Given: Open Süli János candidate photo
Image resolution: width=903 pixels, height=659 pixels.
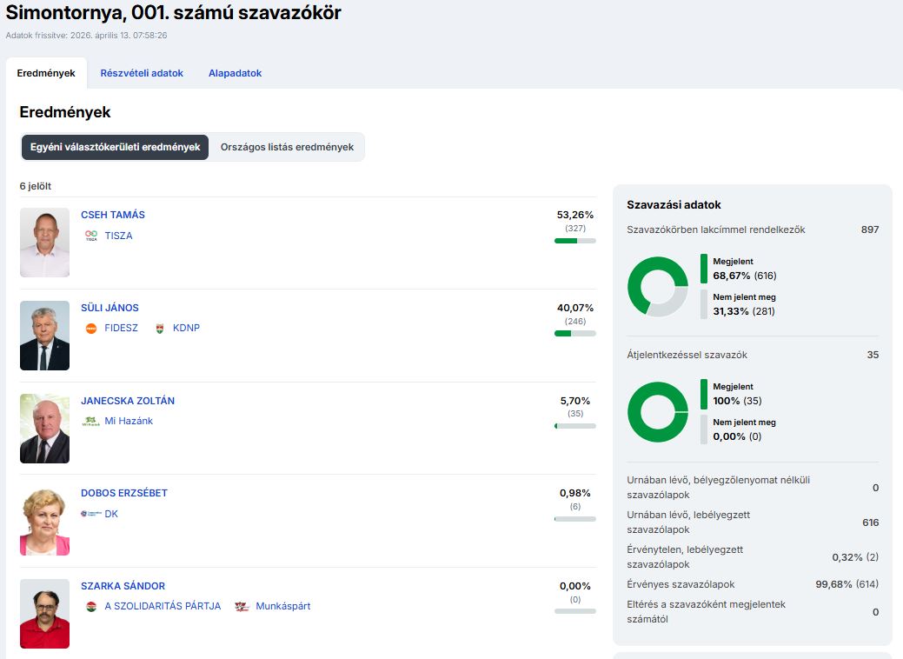Looking at the screenshot, I should pyautogui.click(x=44, y=336).
